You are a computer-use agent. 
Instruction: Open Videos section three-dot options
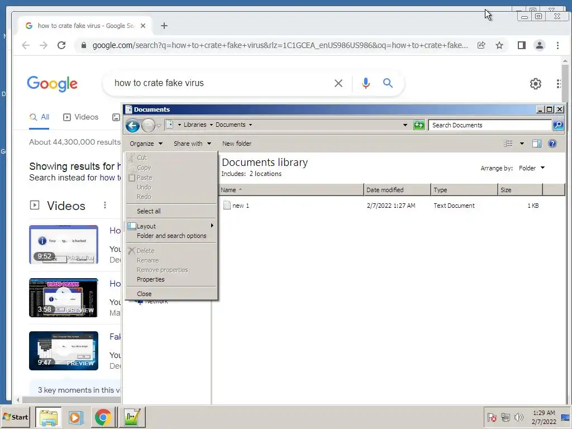click(x=105, y=205)
